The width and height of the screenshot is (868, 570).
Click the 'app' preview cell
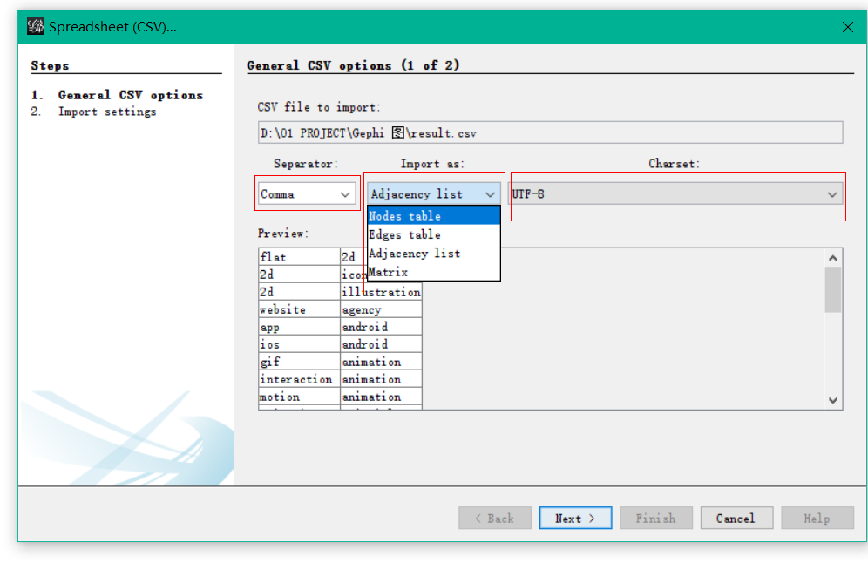(x=300, y=327)
